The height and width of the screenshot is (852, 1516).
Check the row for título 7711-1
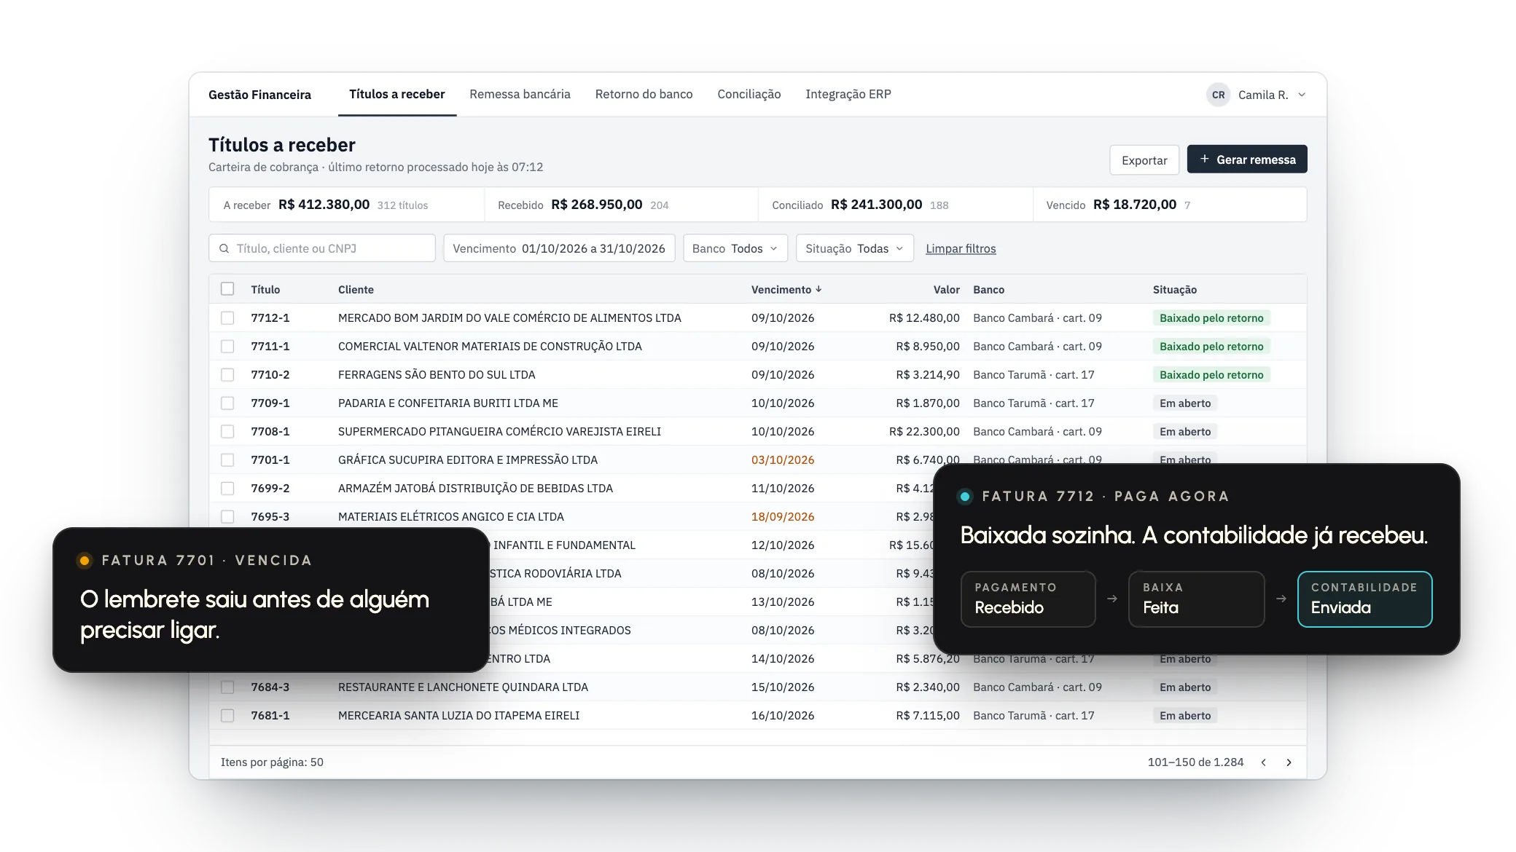point(227,346)
